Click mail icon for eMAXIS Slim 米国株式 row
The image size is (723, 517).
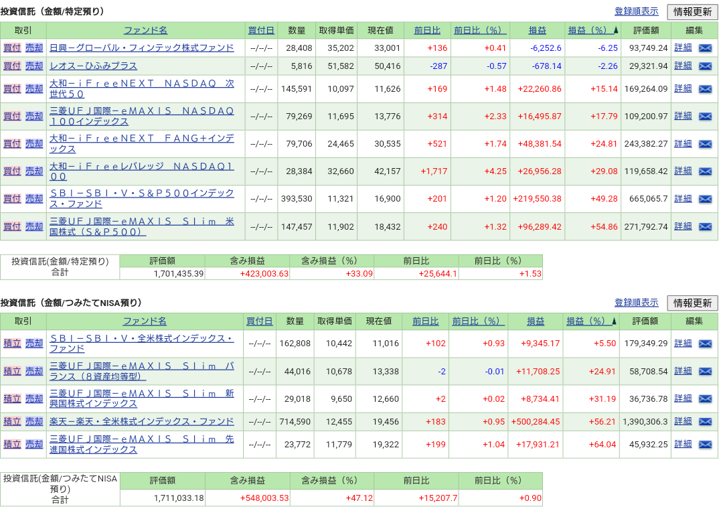[705, 227]
